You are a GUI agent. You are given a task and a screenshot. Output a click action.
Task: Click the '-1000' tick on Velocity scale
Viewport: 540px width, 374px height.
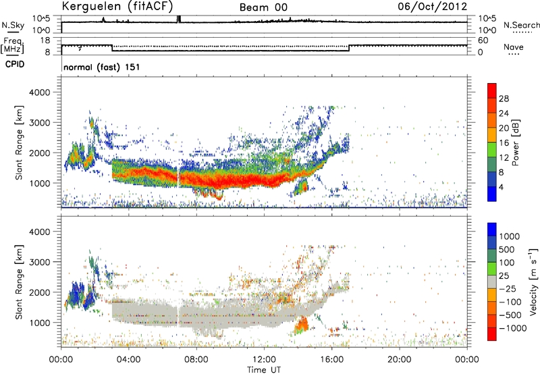click(513, 328)
